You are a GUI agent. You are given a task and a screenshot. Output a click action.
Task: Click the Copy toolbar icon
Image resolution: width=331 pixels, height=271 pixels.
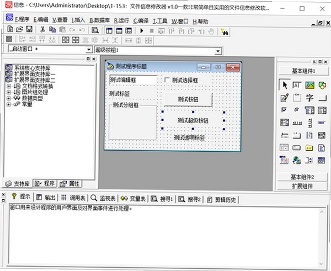[52, 30]
